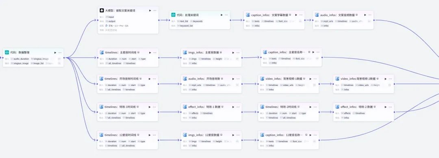Open the more menu of timelines：特效-1时间线

(x=155, y=107)
